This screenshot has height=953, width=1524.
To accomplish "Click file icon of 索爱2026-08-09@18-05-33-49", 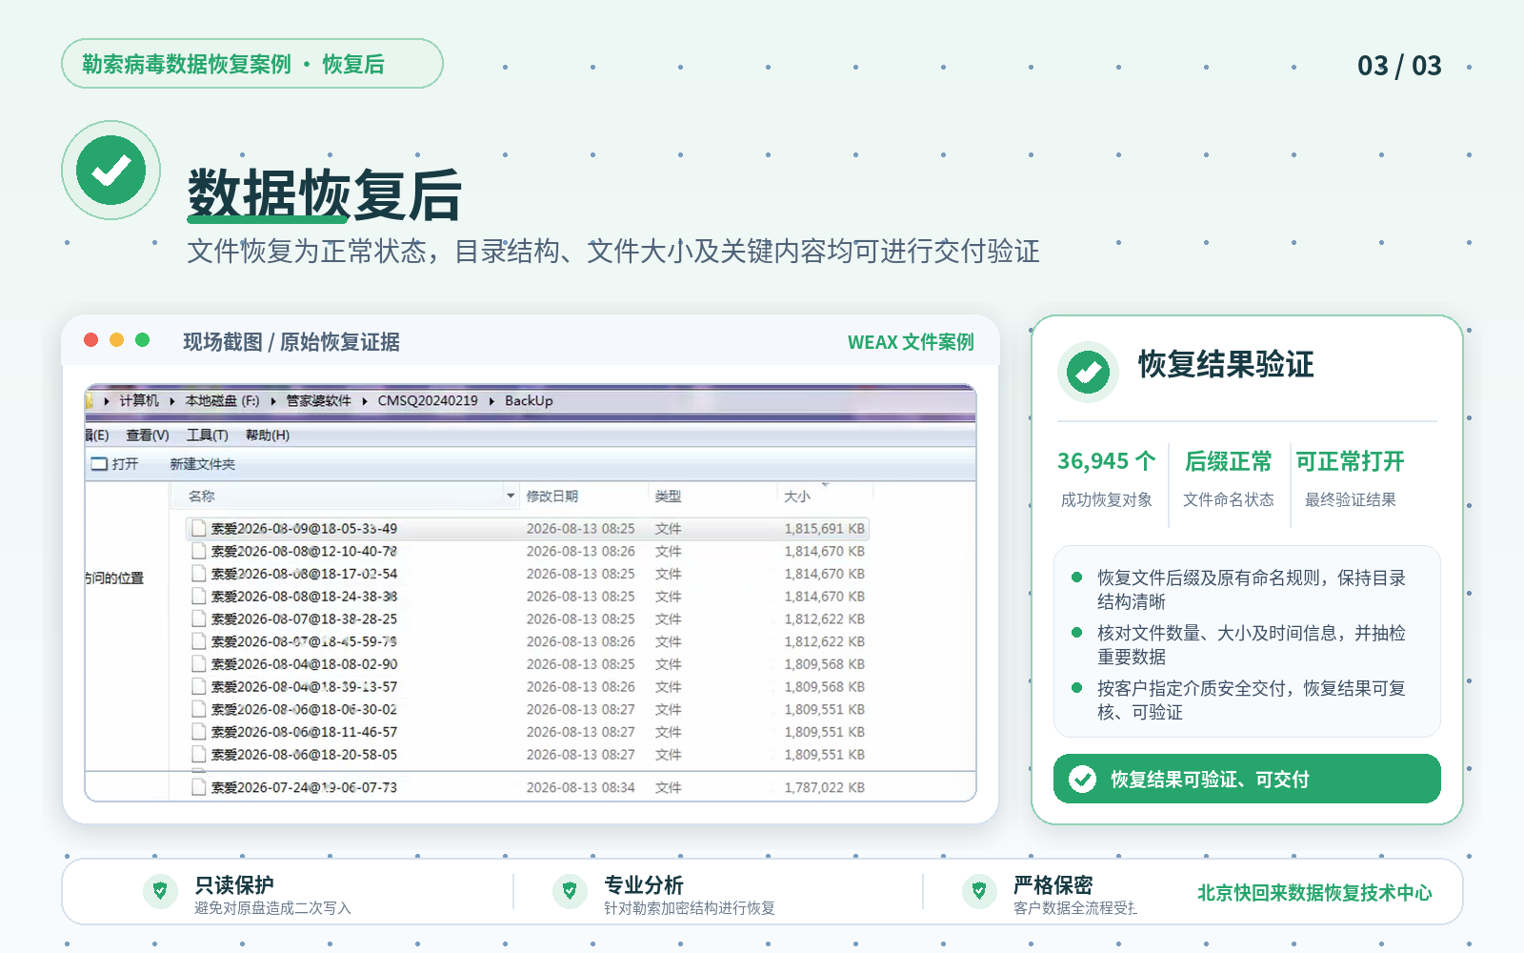I will point(199,528).
